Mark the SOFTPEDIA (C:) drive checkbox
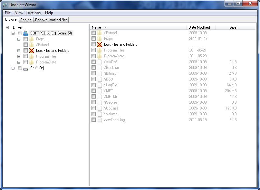260x190 pixels. (x=20, y=33)
